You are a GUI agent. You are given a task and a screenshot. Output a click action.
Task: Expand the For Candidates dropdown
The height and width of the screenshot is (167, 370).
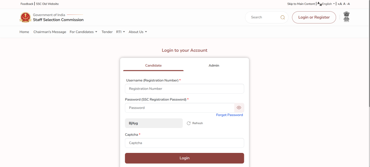pos(83,32)
